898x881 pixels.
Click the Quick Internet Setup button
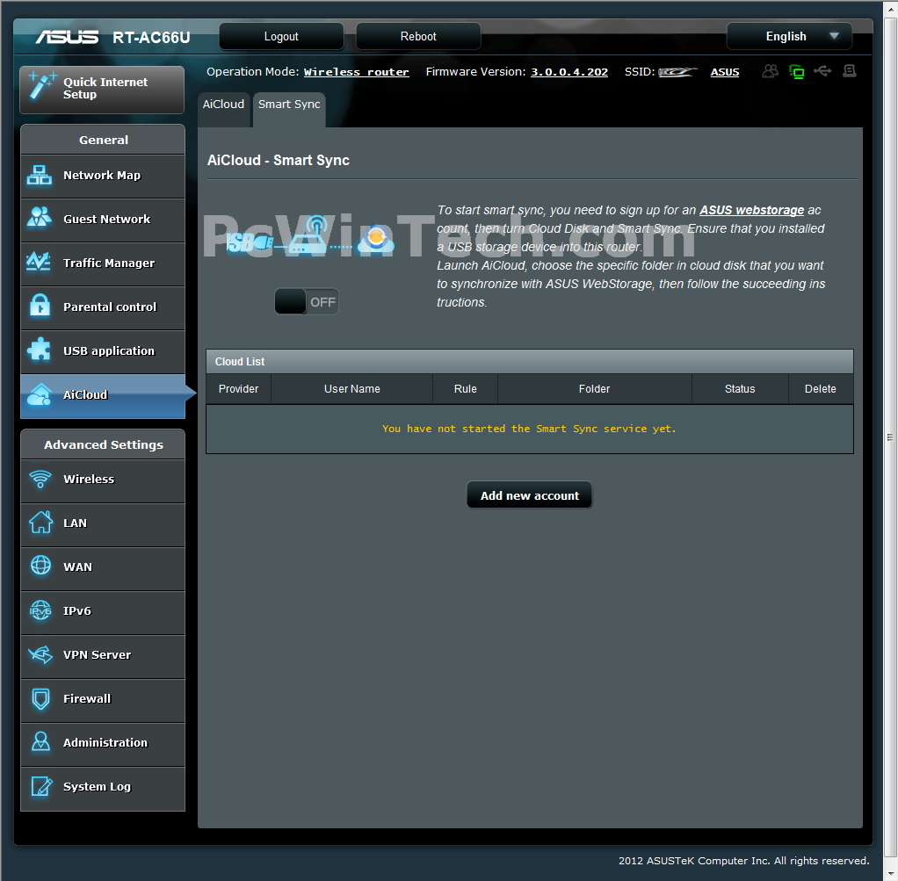point(102,90)
